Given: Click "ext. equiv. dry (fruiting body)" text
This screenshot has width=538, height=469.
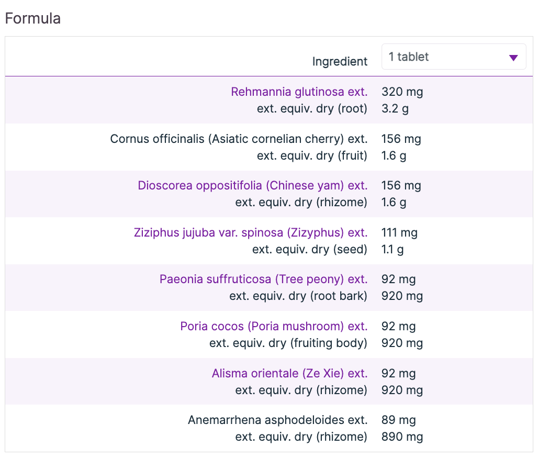Looking at the screenshot, I should (x=288, y=343).
